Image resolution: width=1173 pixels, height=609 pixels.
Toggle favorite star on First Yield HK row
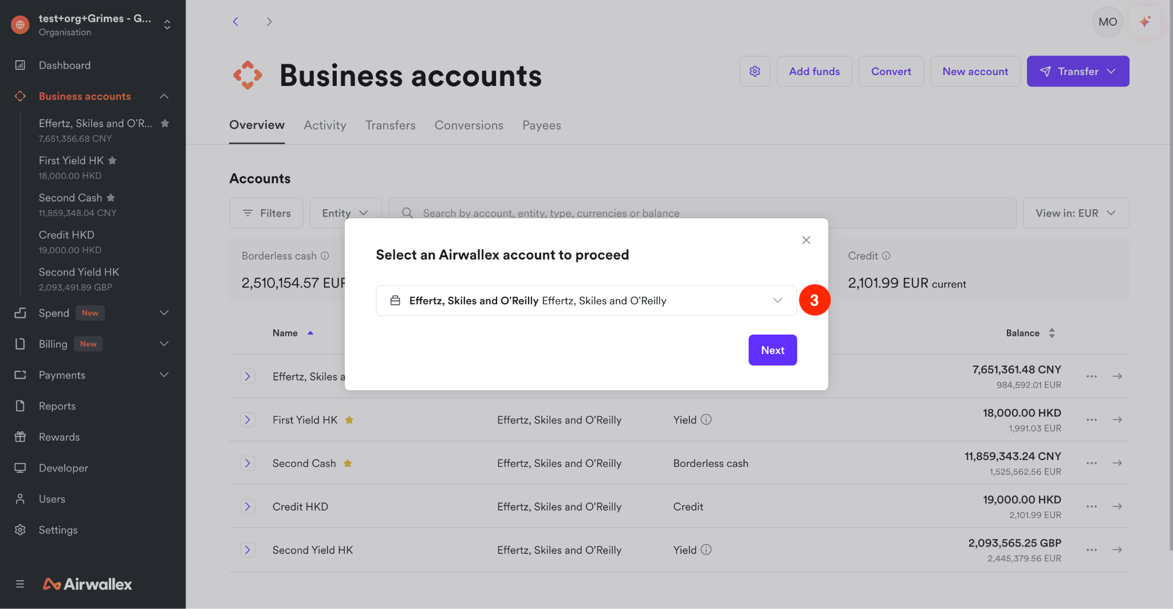(349, 420)
